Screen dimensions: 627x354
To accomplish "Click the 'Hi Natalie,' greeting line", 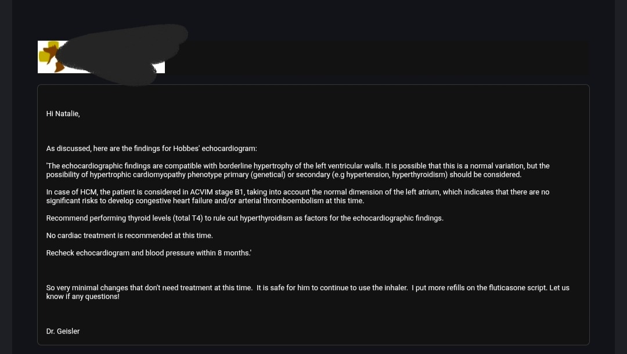I will point(63,114).
